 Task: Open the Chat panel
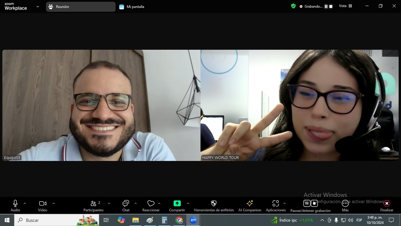126,205
